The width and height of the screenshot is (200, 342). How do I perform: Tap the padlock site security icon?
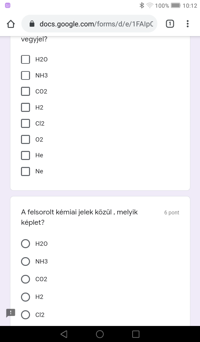pos(32,24)
